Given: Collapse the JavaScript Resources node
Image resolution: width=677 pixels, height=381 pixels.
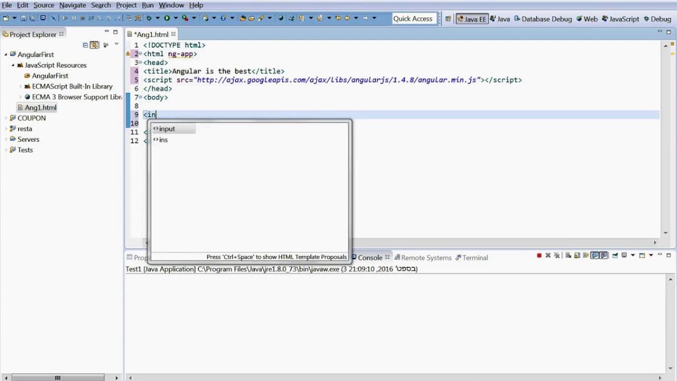Looking at the screenshot, I should click(x=13, y=65).
